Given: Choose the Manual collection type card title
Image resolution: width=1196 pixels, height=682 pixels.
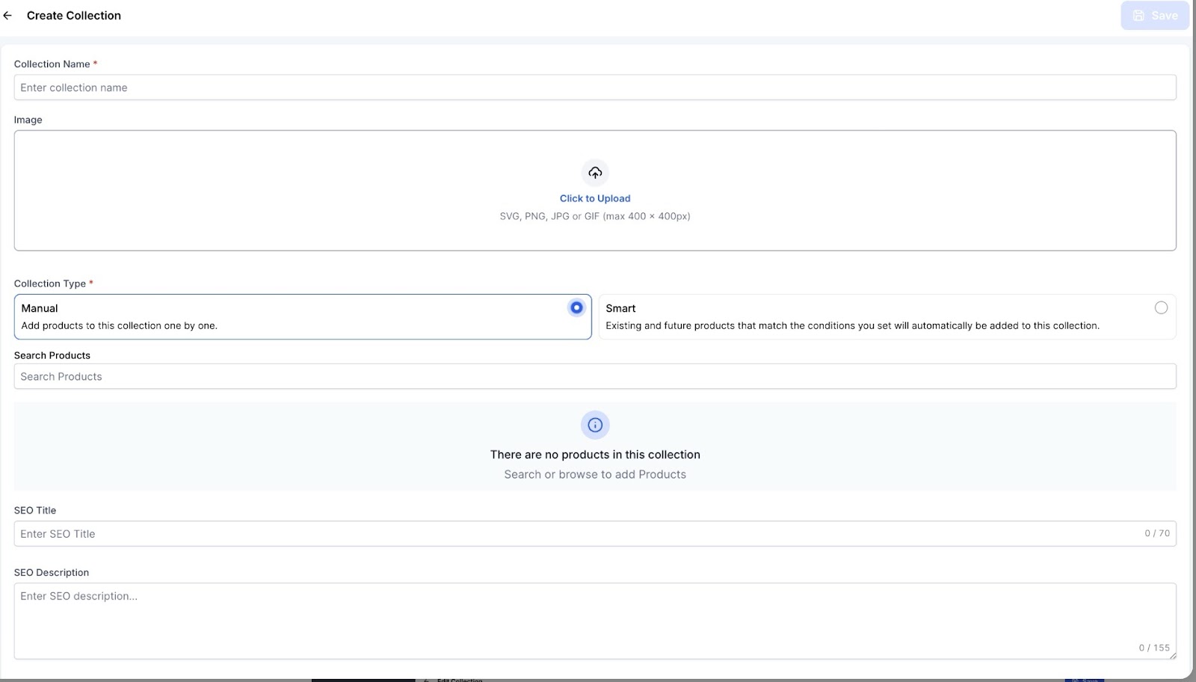Looking at the screenshot, I should [40, 308].
